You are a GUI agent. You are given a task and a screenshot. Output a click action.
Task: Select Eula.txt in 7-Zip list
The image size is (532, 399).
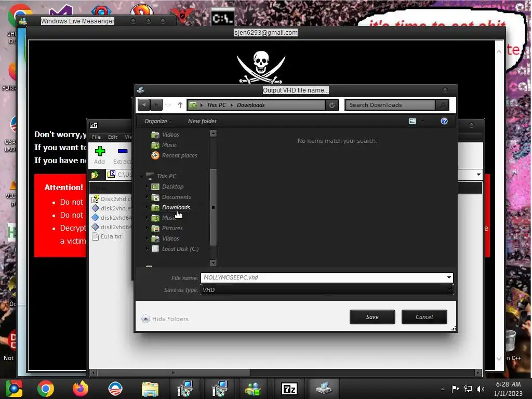[107, 236]
